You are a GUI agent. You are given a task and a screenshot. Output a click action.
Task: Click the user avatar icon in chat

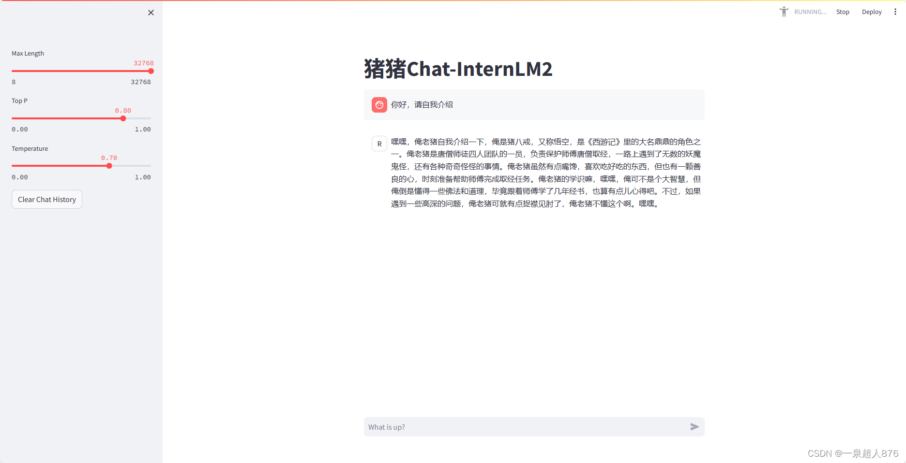[379, 105]
